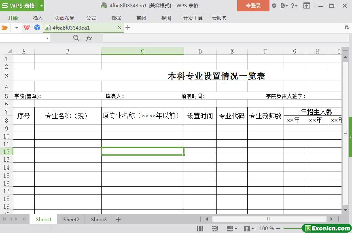This screenshot has height=233, width=352.
Task: Switch to normal view in status bar
Action: pos(200,229)
